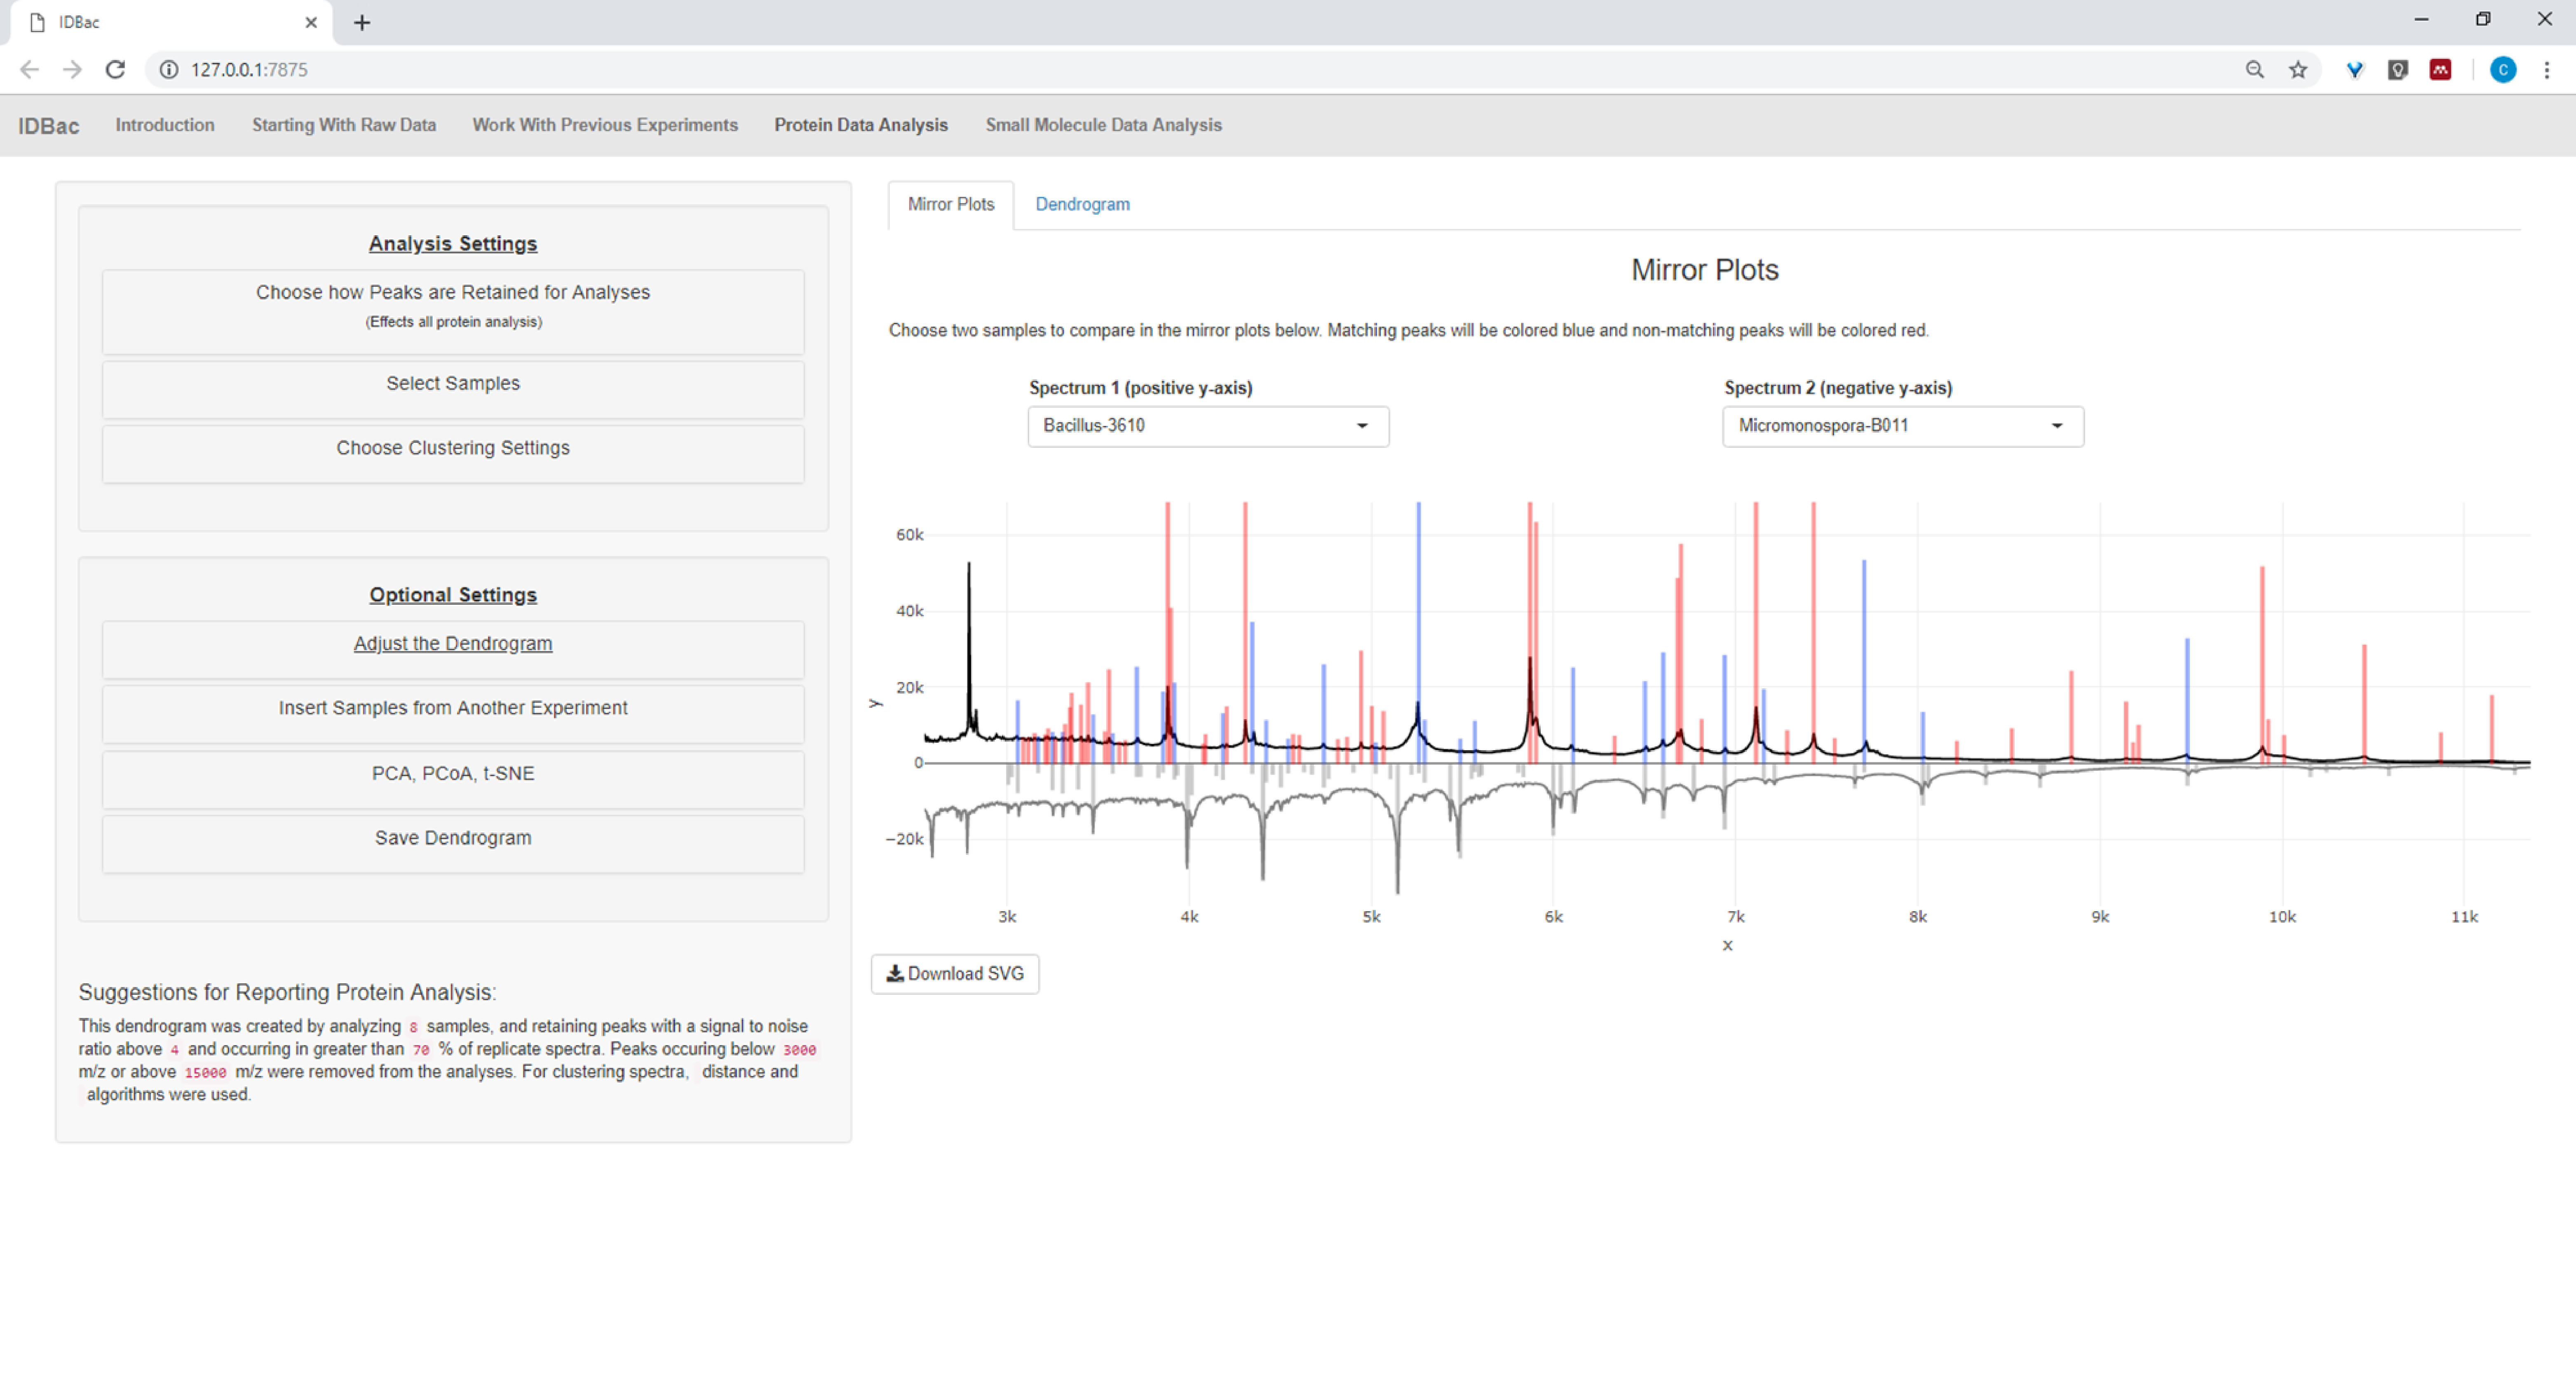The image size is (2576, 1394).
Task: Open a new browser tab
Action: point(362,22)
